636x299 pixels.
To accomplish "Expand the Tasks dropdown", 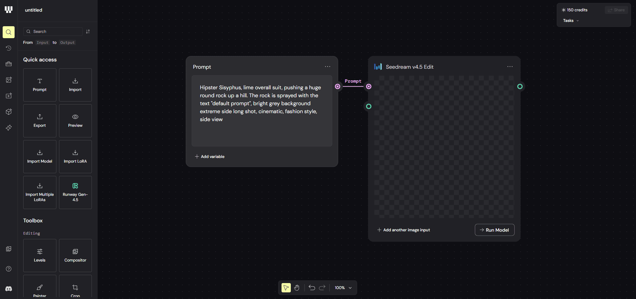I will (x=571, y=21).
